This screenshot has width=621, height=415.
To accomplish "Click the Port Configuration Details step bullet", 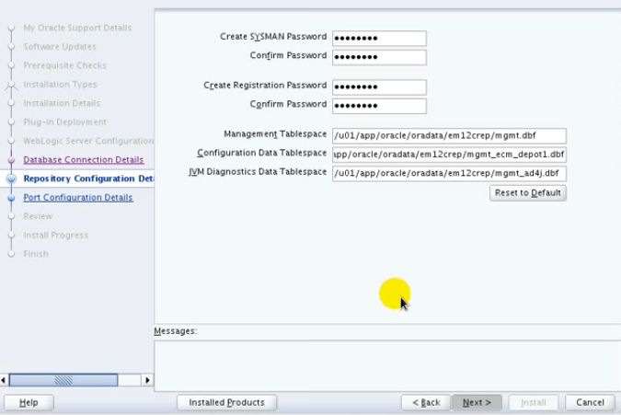I will click(11, 198).
